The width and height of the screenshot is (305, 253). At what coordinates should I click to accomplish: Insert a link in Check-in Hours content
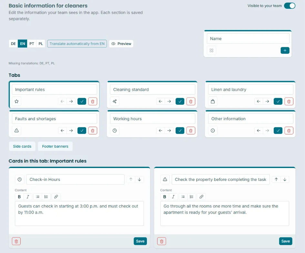click(x=56, y=197)
